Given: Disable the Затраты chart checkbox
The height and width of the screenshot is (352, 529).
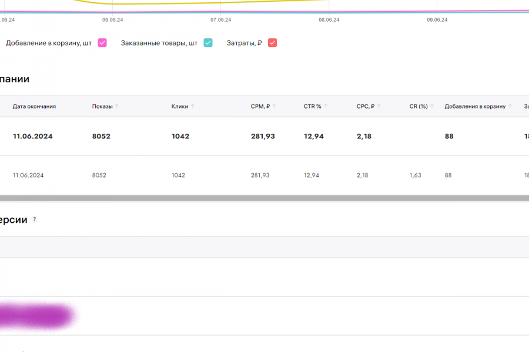Looking at the screenshot, I should [272, 43].
